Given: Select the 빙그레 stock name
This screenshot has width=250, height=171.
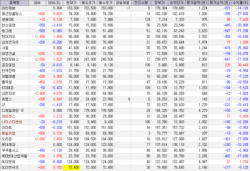Looking at the screenshot, I should [7, 31].
